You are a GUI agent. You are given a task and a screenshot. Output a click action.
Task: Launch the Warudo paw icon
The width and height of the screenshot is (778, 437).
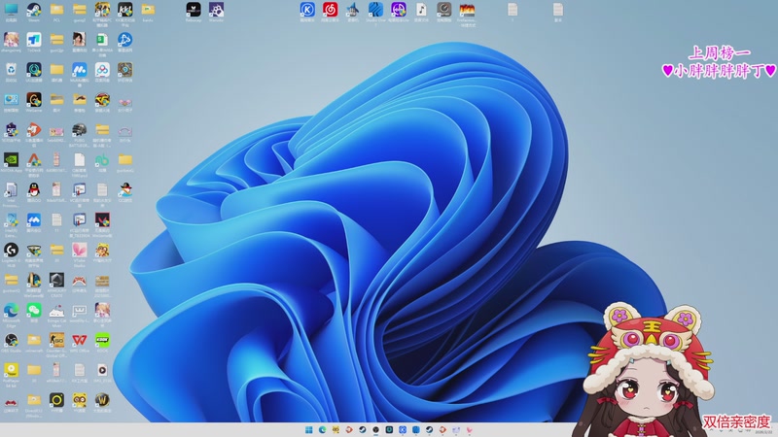point(216,10)
